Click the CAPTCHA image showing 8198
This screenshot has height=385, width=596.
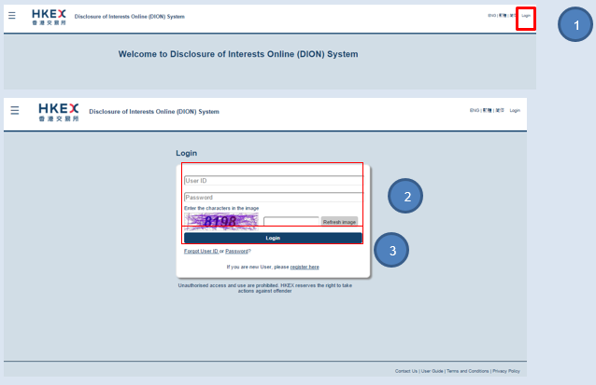point(221,222)
